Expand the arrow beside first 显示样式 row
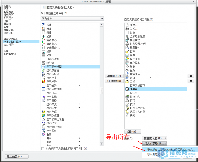Viewport: 198px width, 162px height. tap(79, 104)
